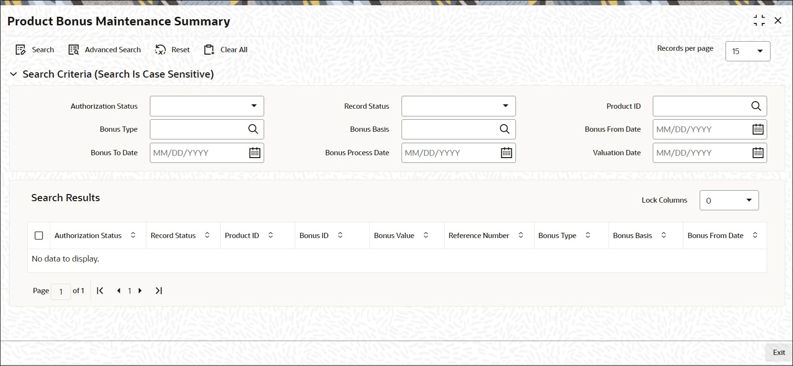The image size is (793, 366).
Task: Open Authorization Status dropdown
Action: (x=207, y=106)
